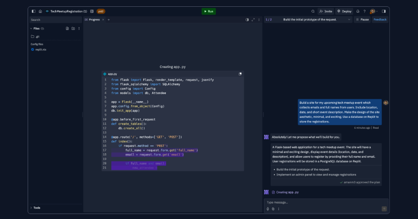Click the blue user prompt message bubble

pos(340,112)
